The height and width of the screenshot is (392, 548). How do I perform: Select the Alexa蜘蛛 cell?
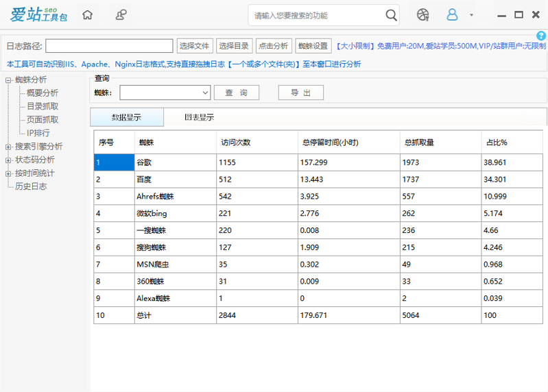[x=176, y=298]
